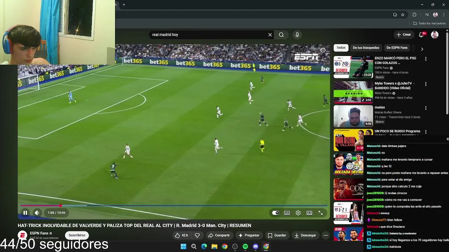
Task: Enter fullscreen with the fullscreen icon
Action: (321, 213)
